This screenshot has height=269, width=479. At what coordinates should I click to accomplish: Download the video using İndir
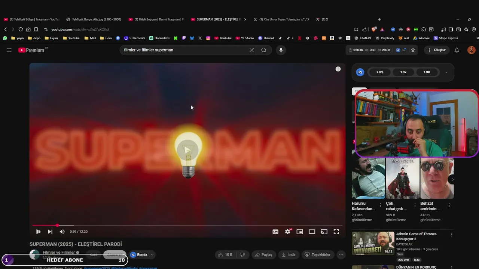[289, 255]
